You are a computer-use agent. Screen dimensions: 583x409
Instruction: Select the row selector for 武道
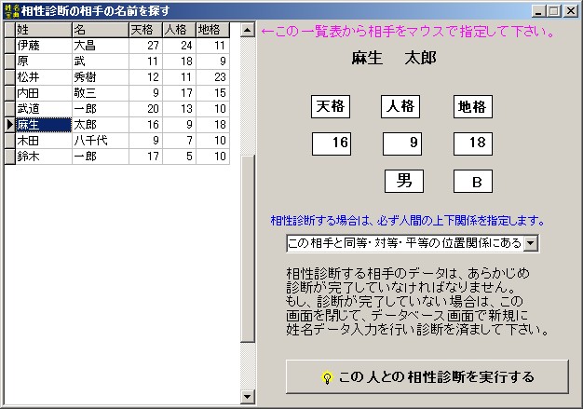[9, 109]
